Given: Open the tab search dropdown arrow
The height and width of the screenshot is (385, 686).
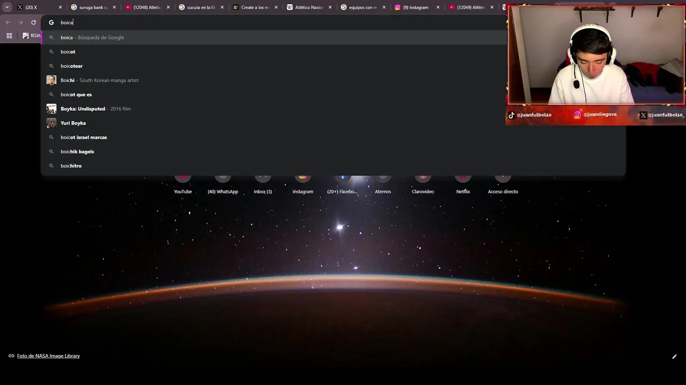Looking at the screenshot, I should 7,7.
